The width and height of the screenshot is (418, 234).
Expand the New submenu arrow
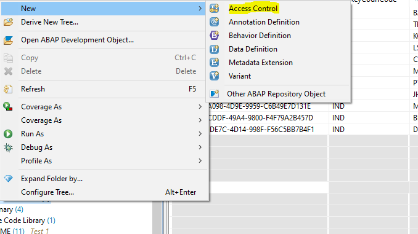(200, 9)
